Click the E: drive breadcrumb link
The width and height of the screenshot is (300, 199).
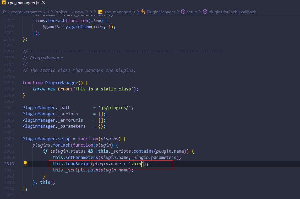[4, 12]
